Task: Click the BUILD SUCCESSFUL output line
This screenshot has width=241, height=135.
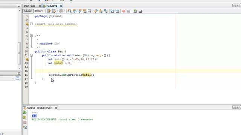Action: (x=62, y=120)
